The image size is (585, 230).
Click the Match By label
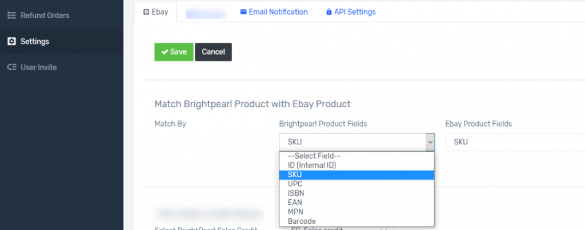[x=170, y=124]
